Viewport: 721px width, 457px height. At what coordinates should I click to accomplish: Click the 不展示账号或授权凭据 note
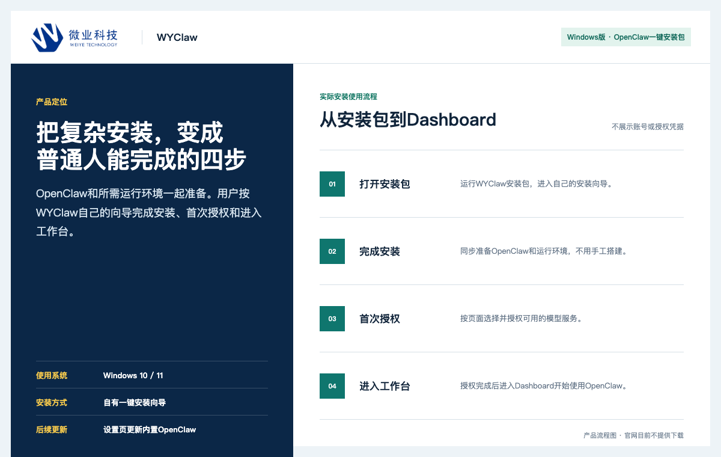(x=648, y=127)
